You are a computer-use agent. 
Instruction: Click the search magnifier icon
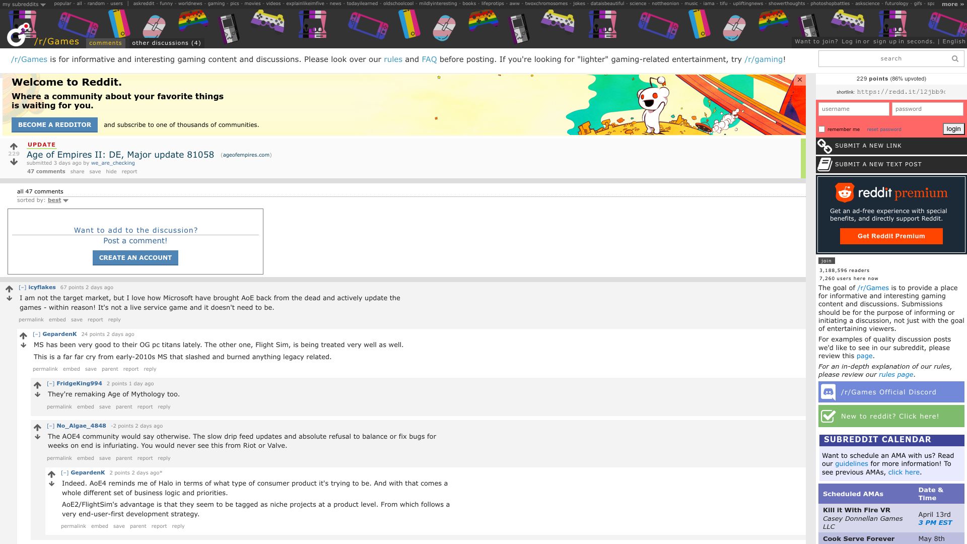955,59
